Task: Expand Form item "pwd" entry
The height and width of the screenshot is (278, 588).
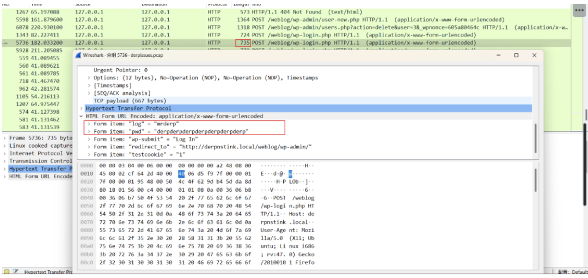Action: pyautogui.click(x=89, y=131)
